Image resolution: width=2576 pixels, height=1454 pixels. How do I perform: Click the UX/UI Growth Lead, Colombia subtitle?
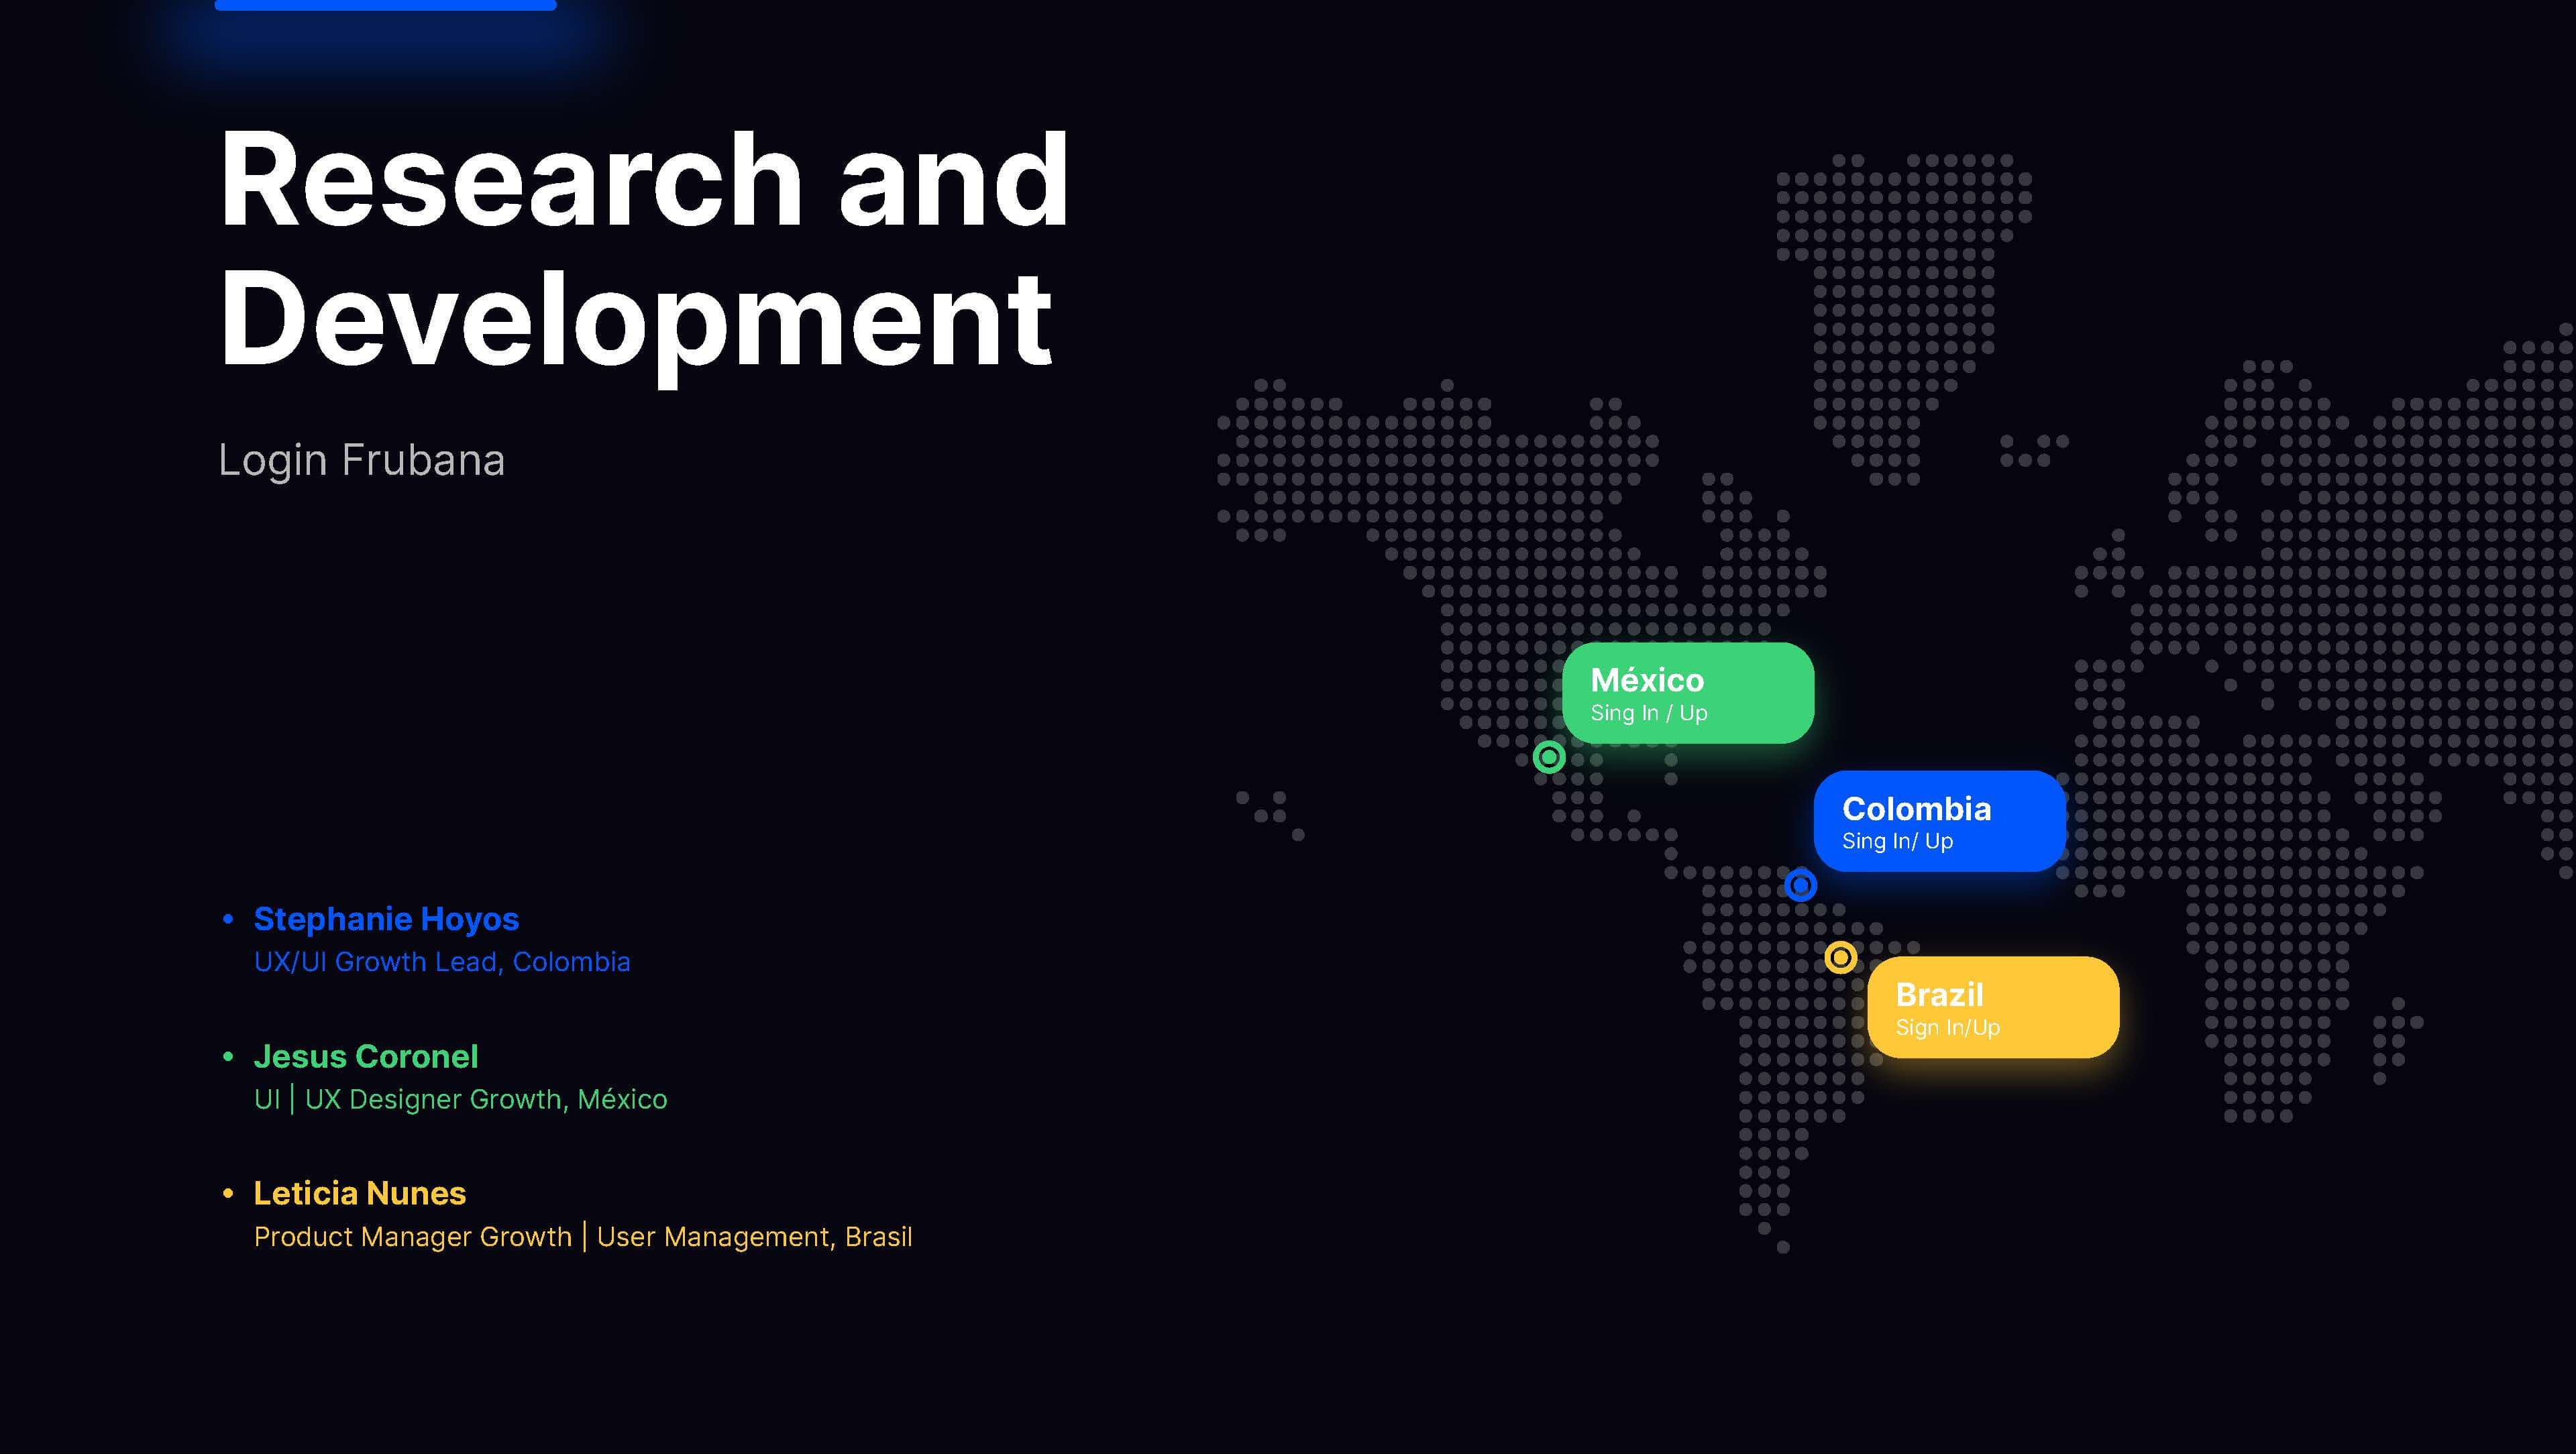click(x=442, y=962)
